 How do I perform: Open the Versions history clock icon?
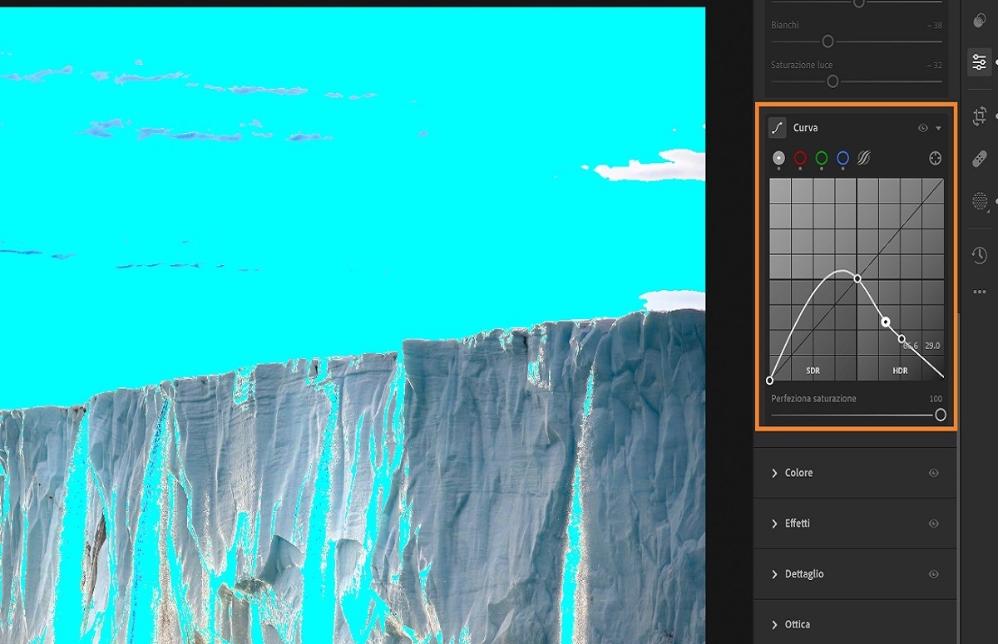click(979, 255)
